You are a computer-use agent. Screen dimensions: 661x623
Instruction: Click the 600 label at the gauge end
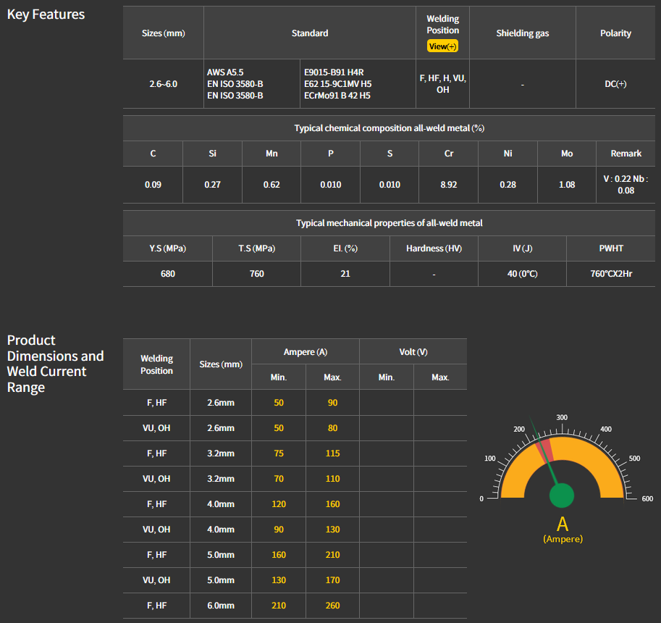click(x=647, y=498)
